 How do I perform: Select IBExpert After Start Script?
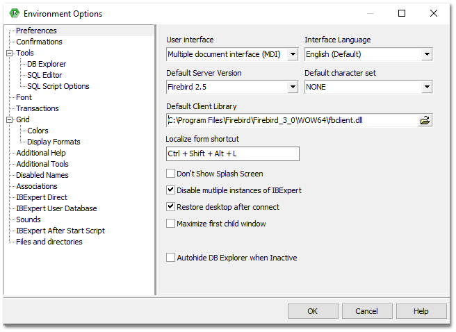(x=60, y=231)
